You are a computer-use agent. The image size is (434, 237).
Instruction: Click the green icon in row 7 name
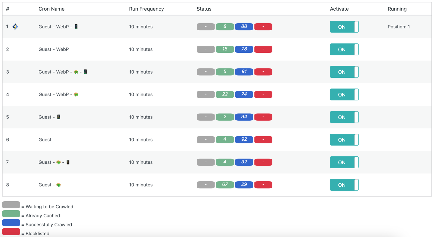point(59,162)
